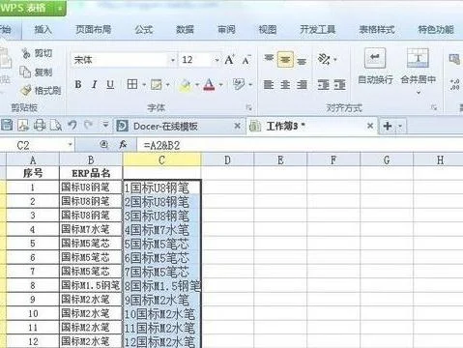Click the cell shading pattern icon

tap(157, 85)
